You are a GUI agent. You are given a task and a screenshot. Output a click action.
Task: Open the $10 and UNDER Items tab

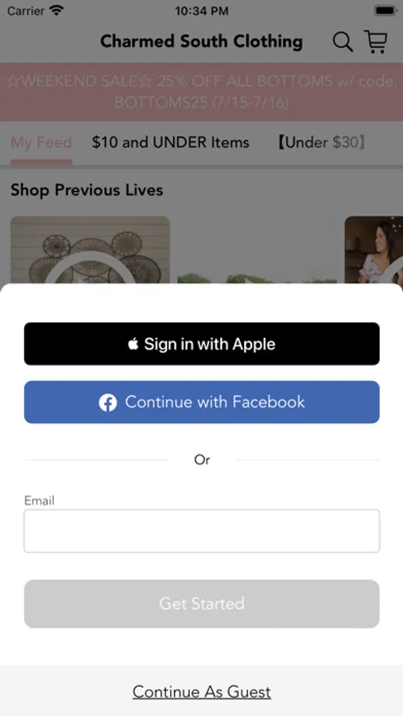pyautogui.click(x=171, y=142)
